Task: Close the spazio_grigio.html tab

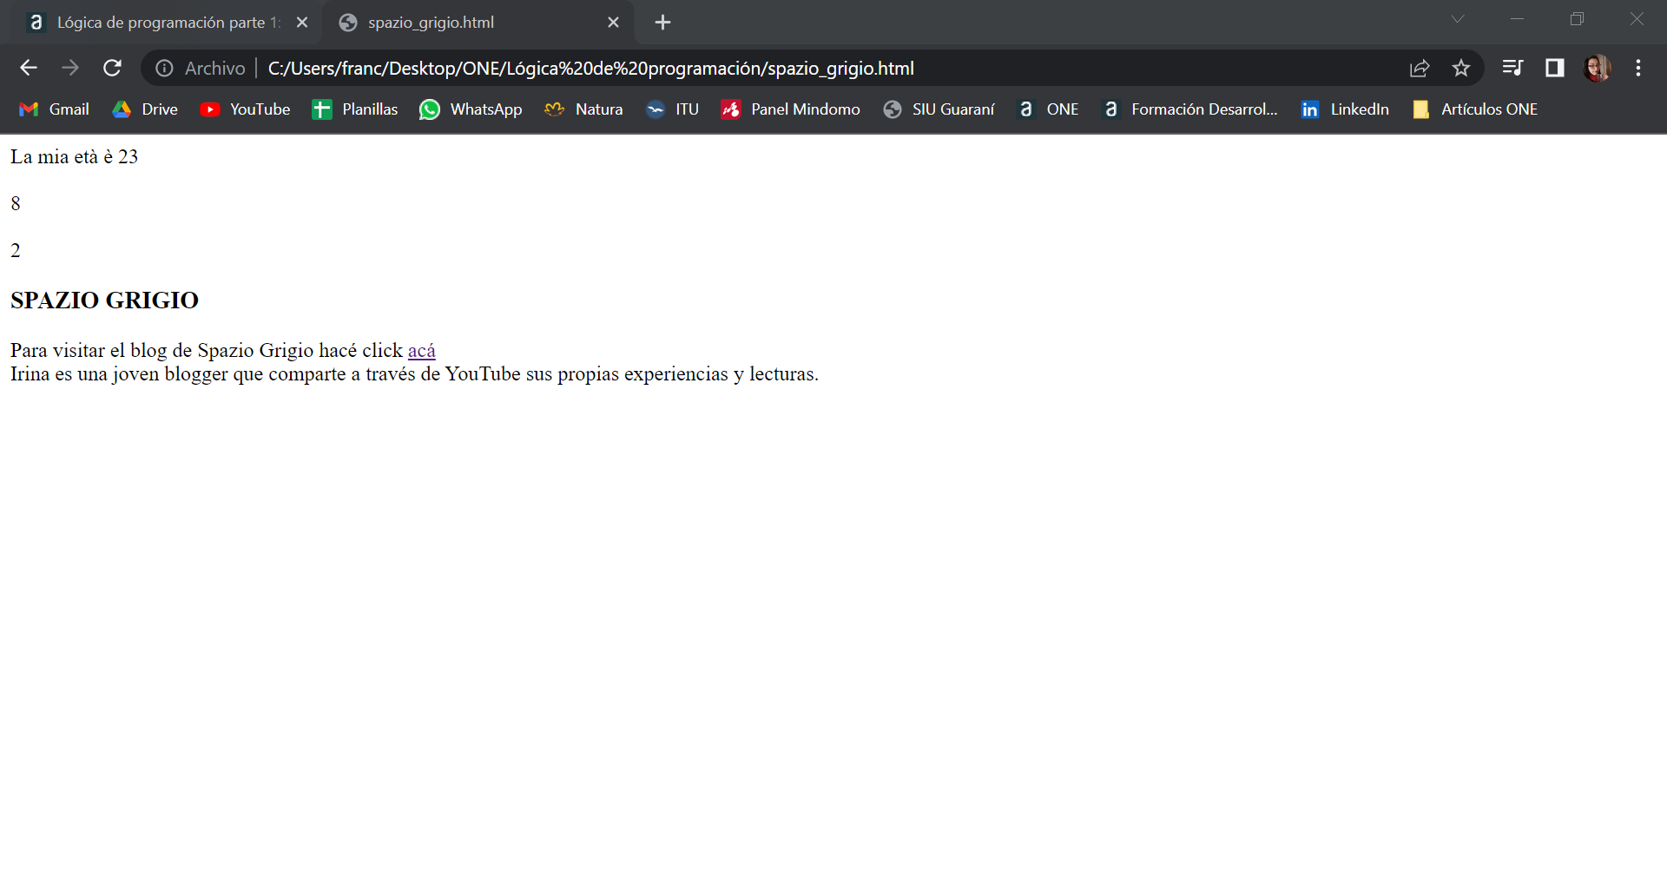Action: [x=613, y=23]
